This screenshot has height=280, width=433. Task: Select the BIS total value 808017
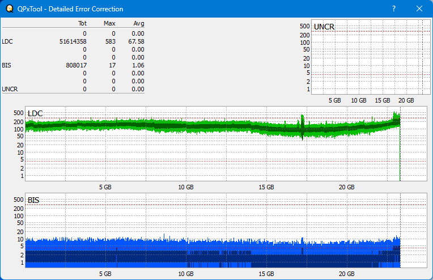click(76, 65)
